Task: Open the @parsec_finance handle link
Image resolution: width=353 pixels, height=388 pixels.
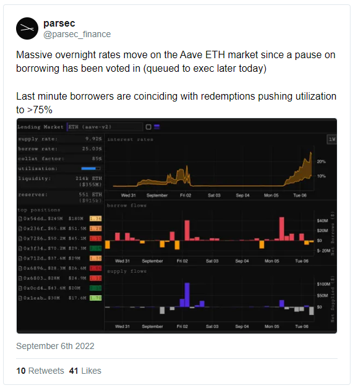Action: pos(77,34)
